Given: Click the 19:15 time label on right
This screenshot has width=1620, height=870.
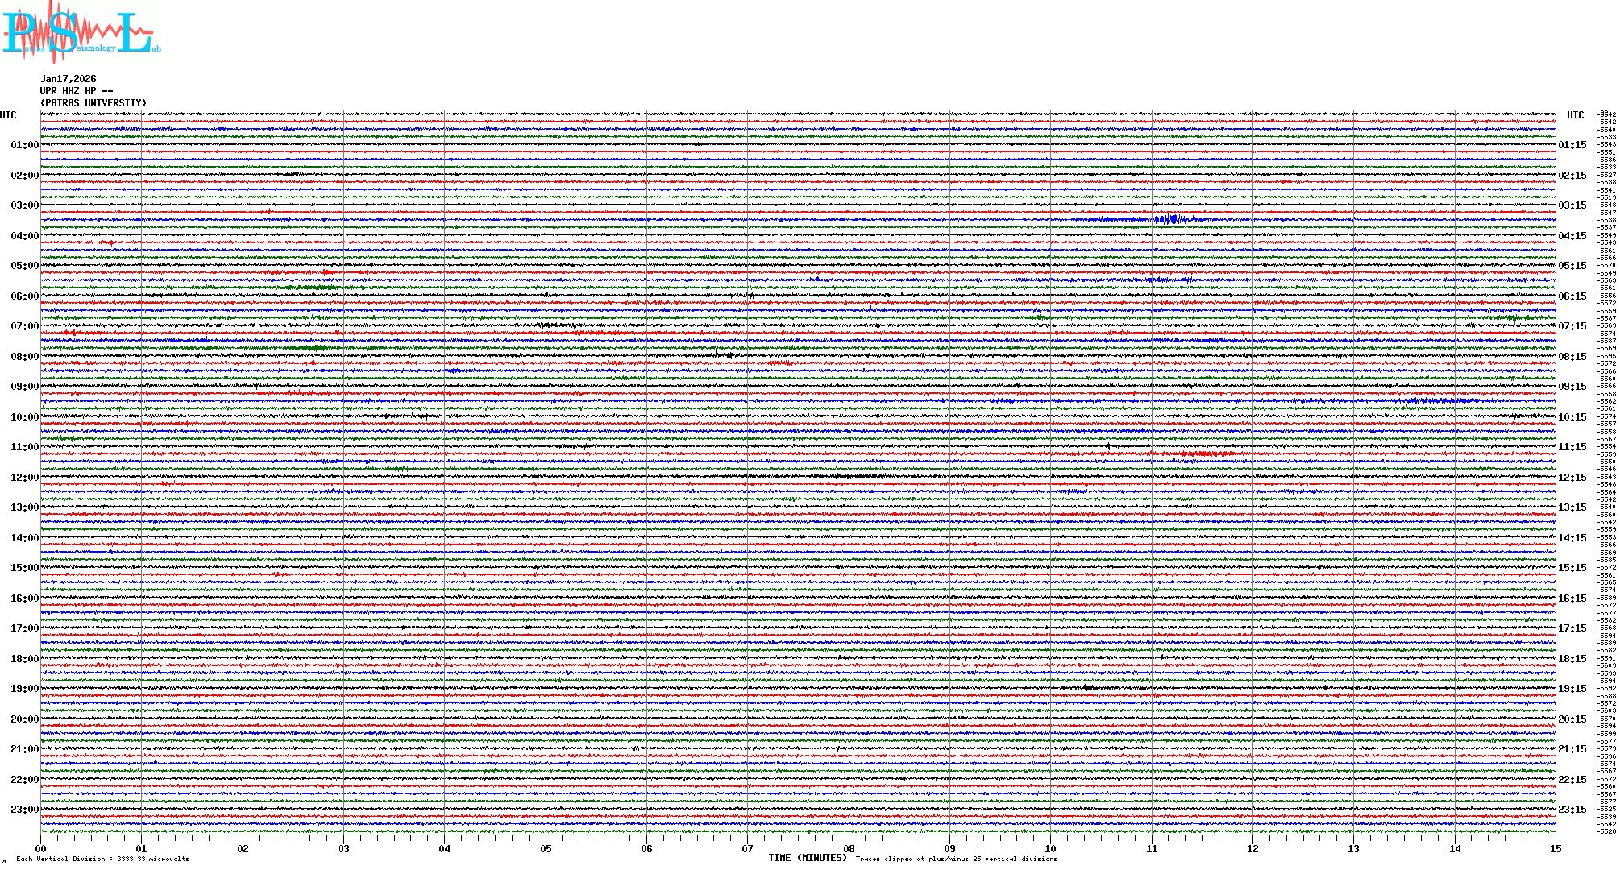Looking at the screenshot, I should click(x=1572, y=689).
